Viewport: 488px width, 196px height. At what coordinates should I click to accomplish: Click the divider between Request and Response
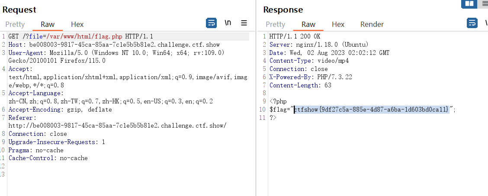(256, 98)
